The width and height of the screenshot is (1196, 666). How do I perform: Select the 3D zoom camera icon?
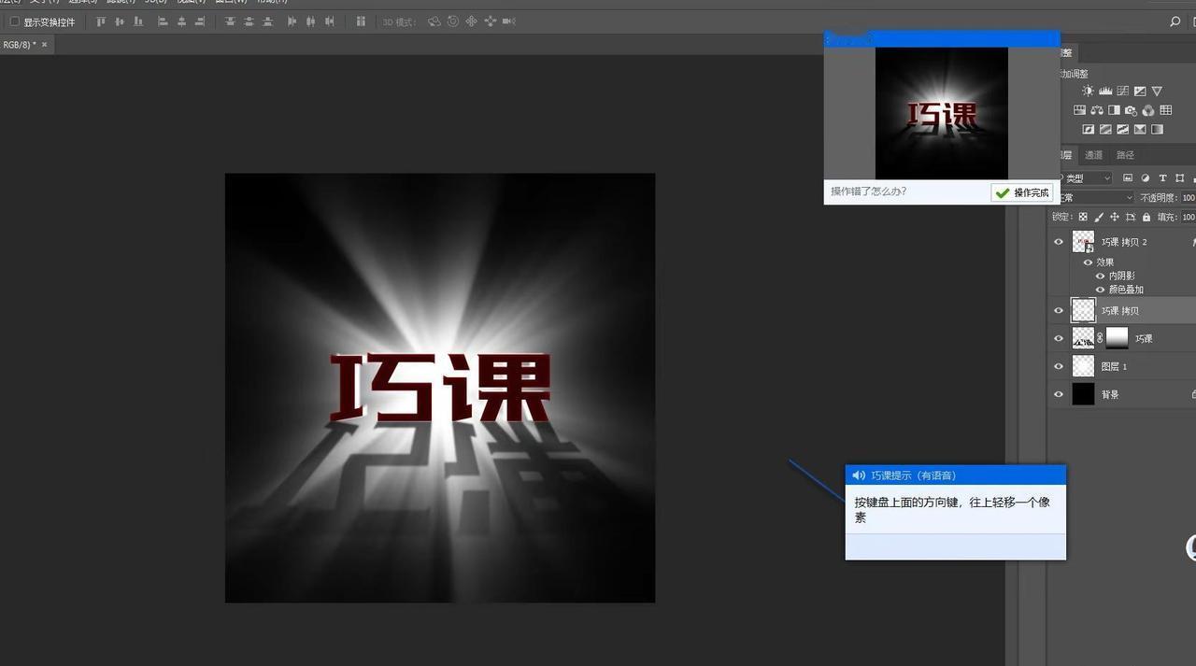[508, 21]
